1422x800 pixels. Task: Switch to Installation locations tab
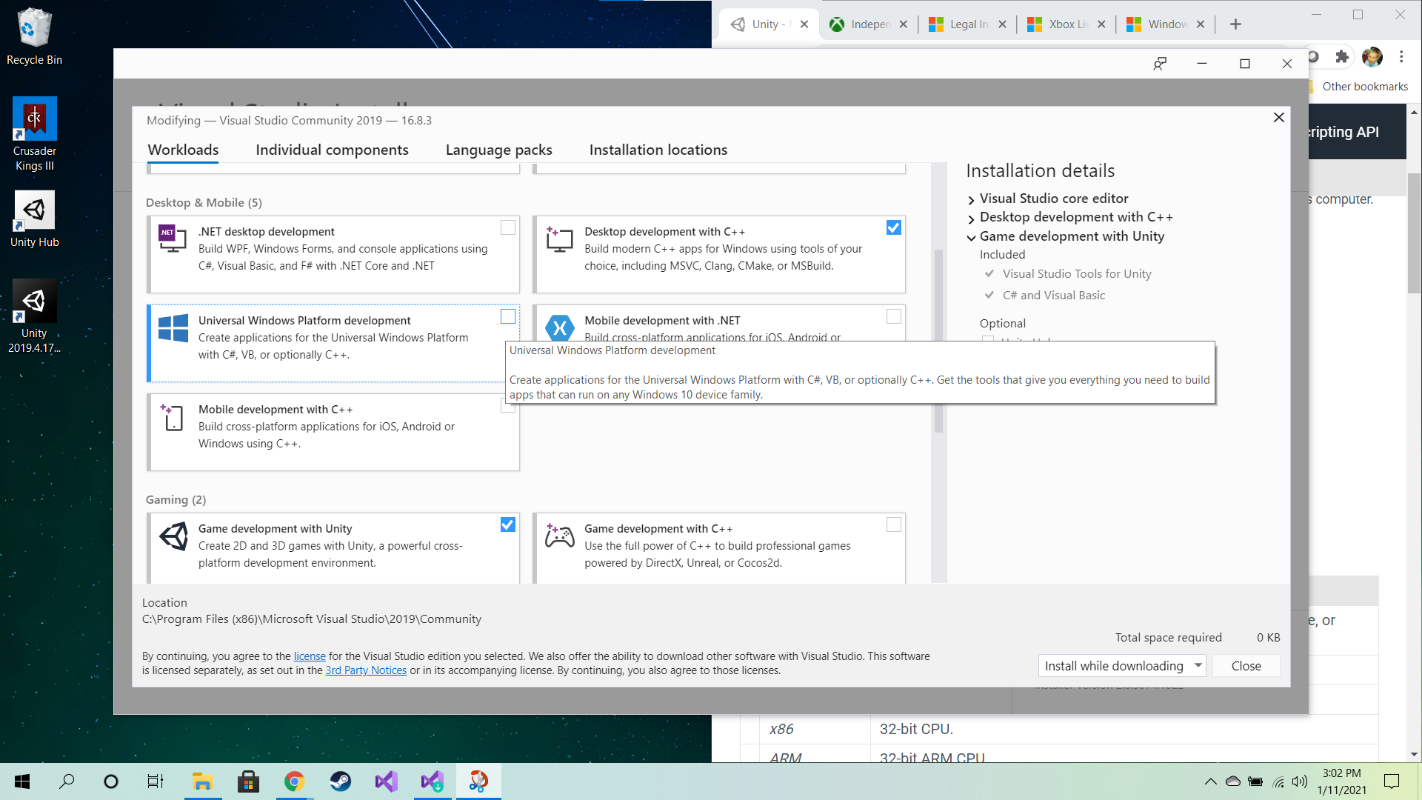[x=658, y=150]
